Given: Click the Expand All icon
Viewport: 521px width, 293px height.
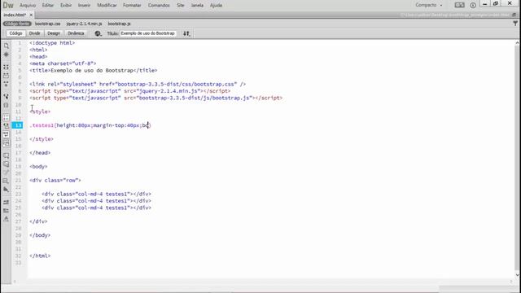Looking at the screenshot, I should [x=7, y=85].
